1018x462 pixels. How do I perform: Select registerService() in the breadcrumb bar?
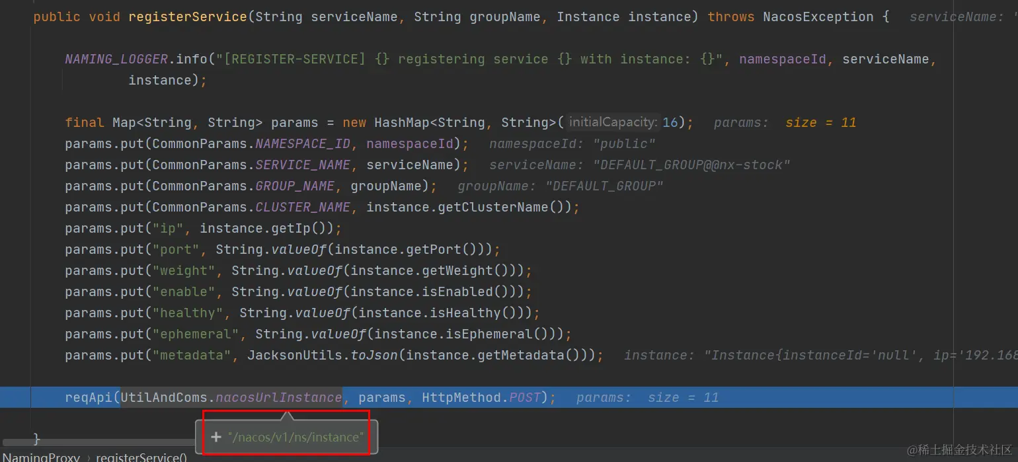click(x=141, y=457)
